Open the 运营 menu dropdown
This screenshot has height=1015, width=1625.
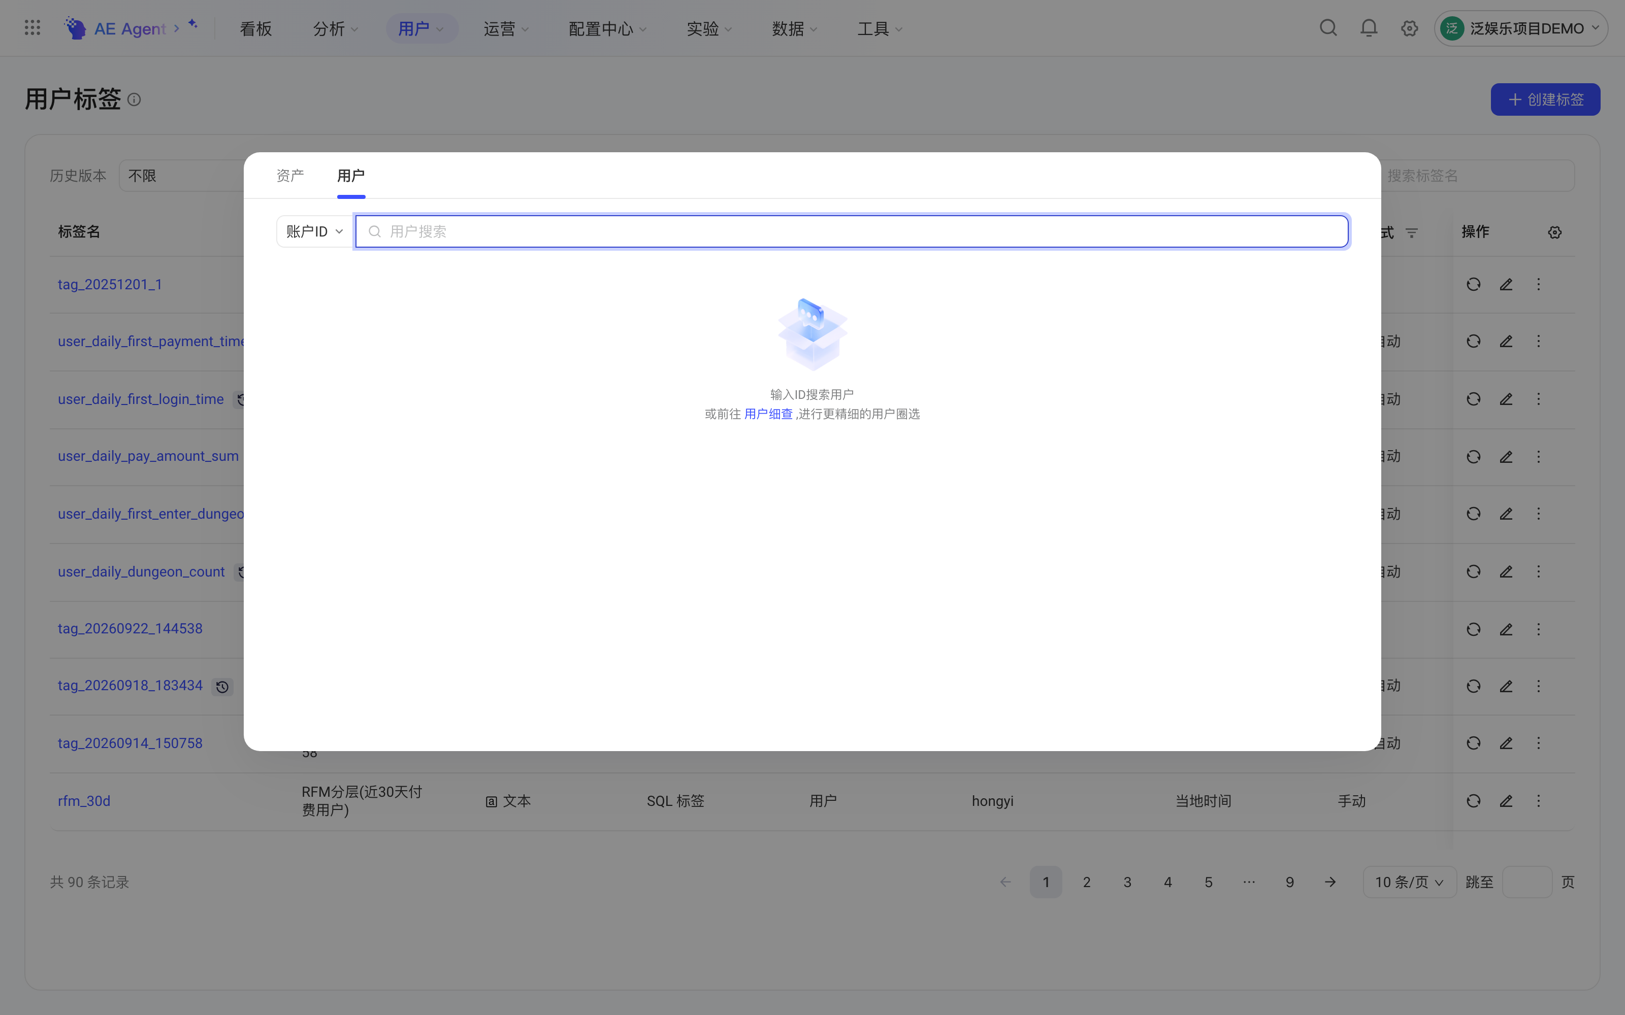click(x=506, y=29)
